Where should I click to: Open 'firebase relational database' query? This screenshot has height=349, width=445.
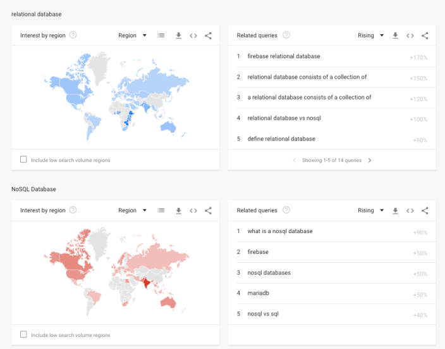tap(283, 56)
